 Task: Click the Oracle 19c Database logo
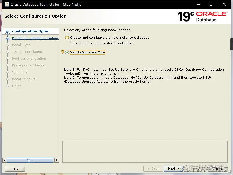[x=202, y=16]
